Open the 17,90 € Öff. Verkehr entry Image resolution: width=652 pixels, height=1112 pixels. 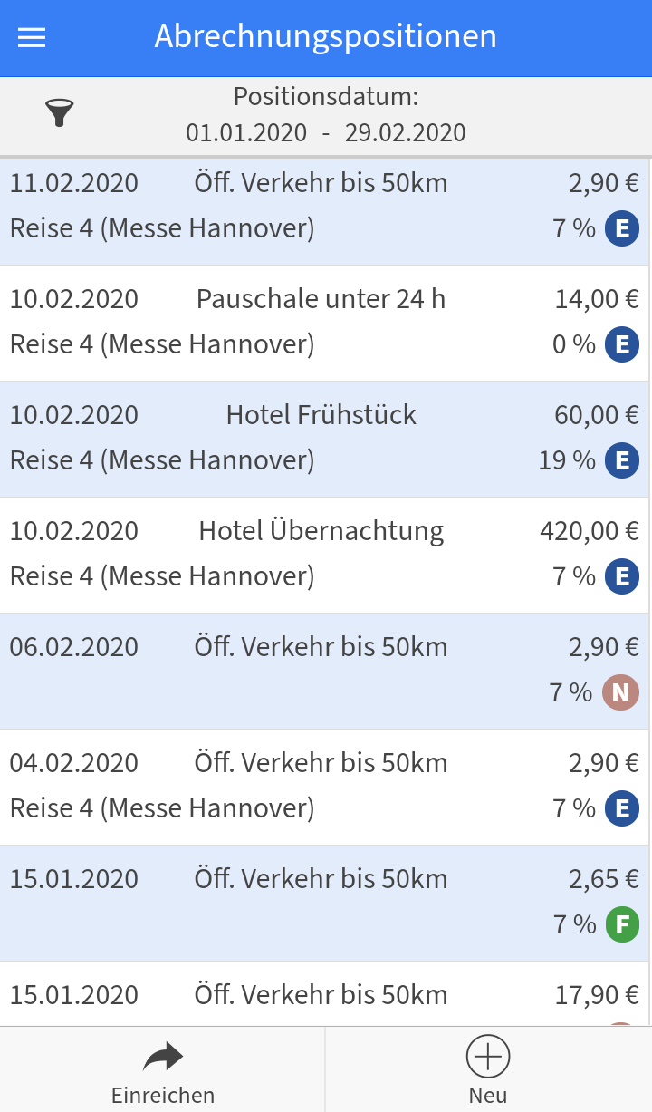point(321,995)
